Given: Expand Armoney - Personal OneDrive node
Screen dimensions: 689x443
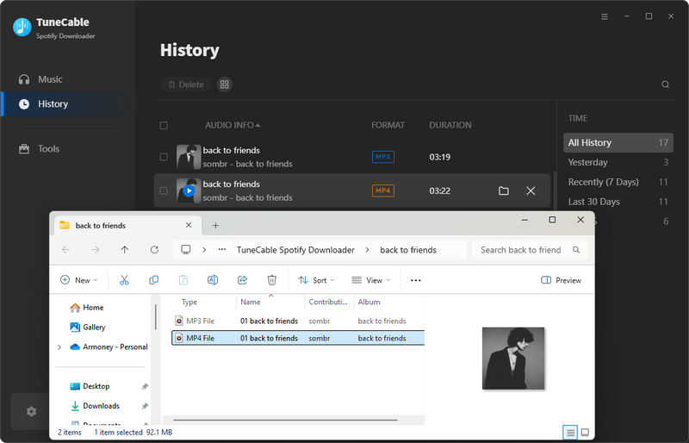Looking at the screenshot, I should 59,347.
